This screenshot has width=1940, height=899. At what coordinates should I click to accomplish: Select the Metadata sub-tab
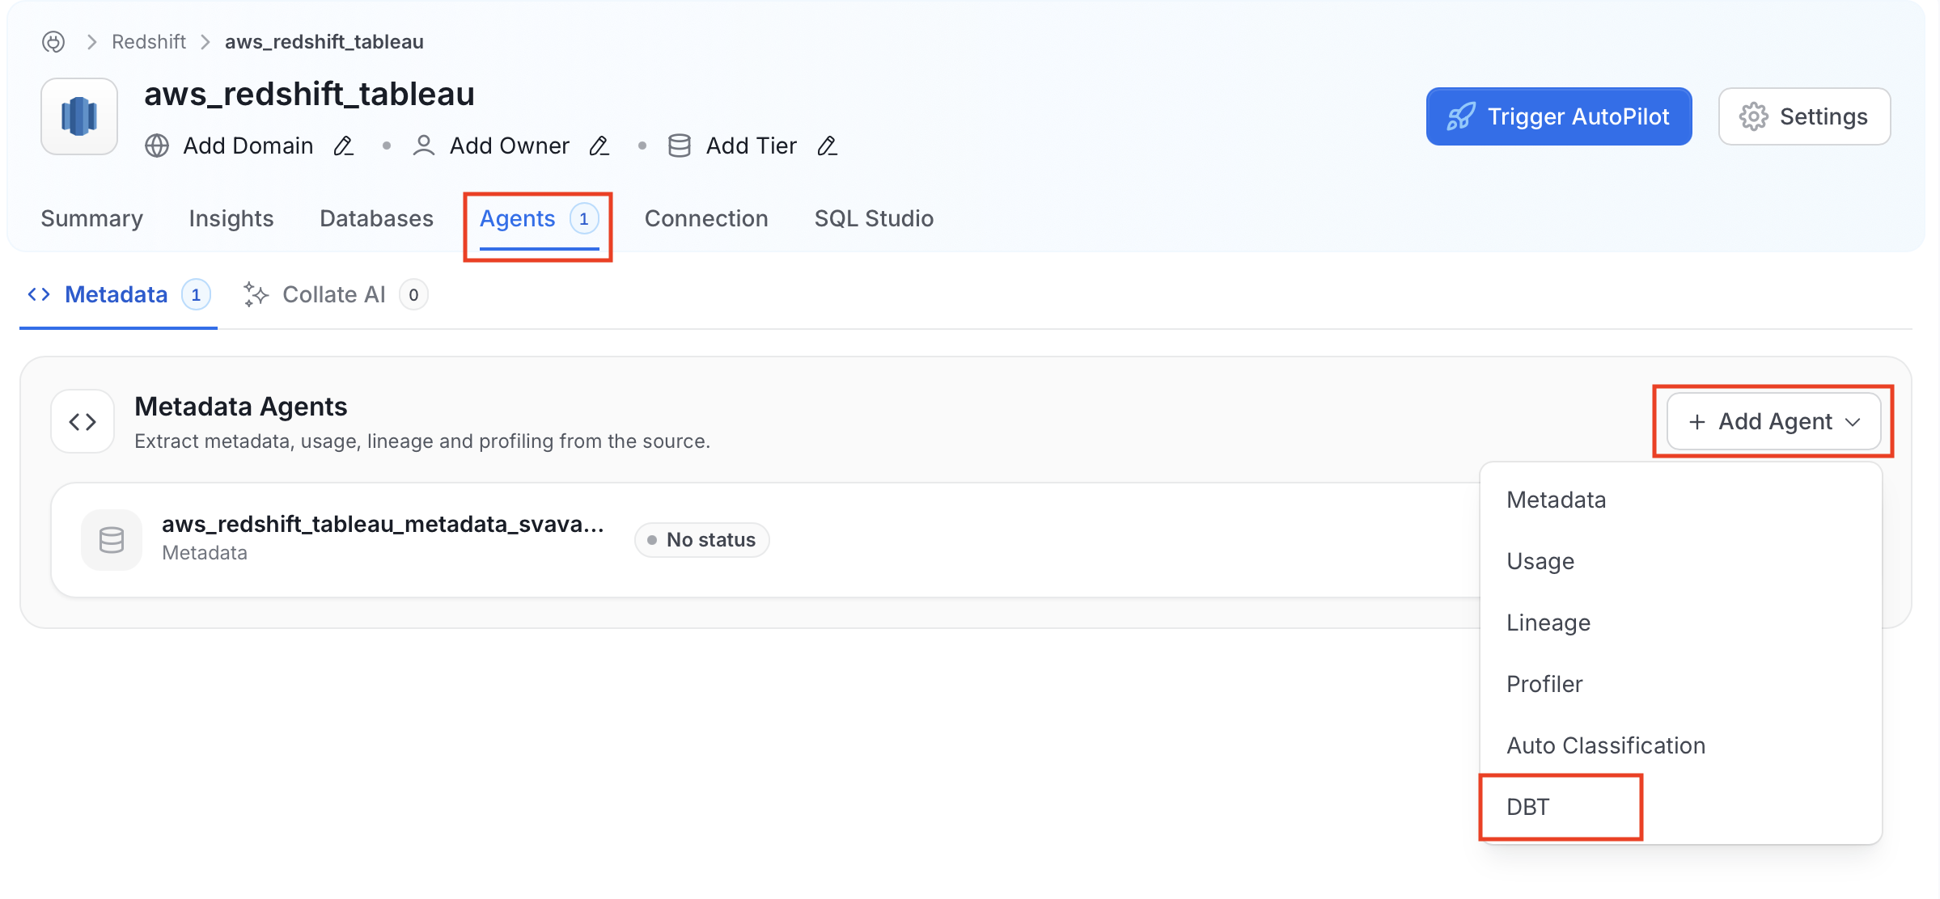(118, 295)
